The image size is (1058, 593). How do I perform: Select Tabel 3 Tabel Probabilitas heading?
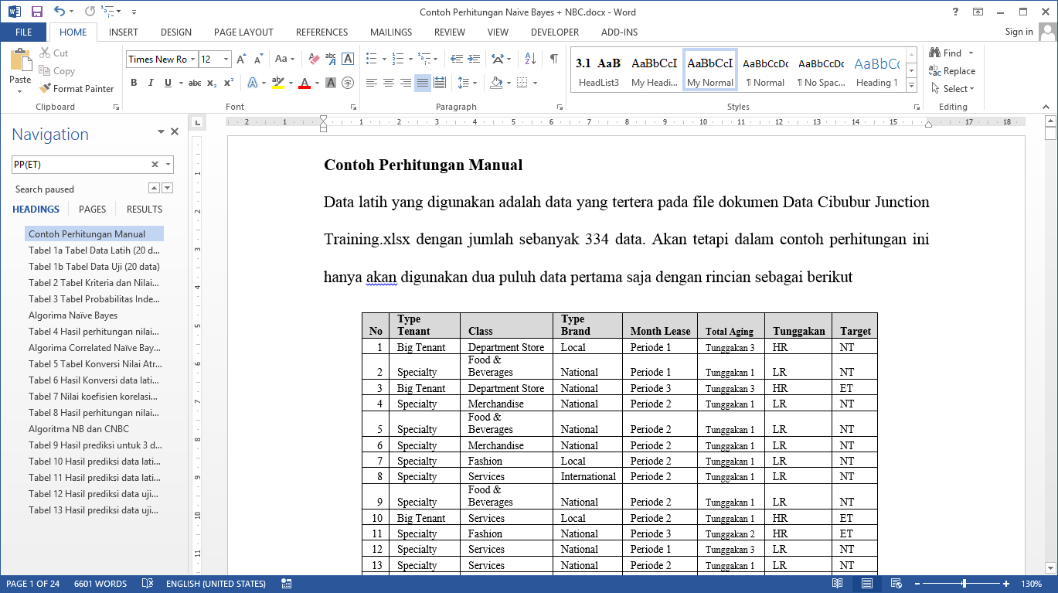[x=94, y=299]
